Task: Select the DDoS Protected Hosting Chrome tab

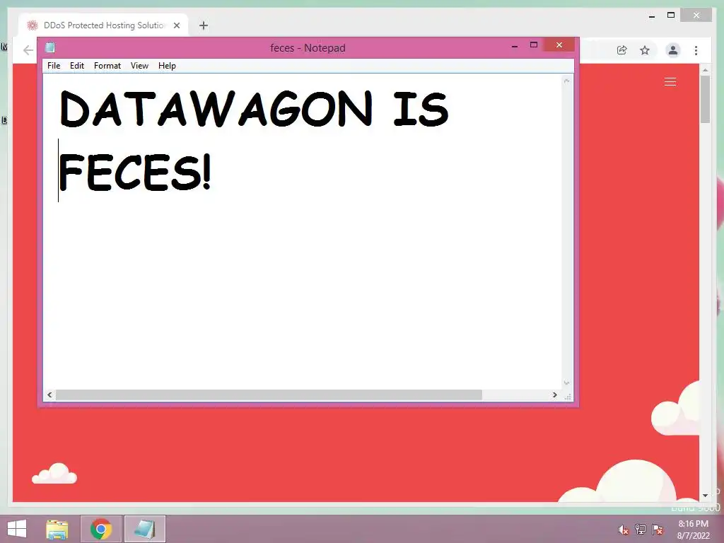Action: point(103,25)
